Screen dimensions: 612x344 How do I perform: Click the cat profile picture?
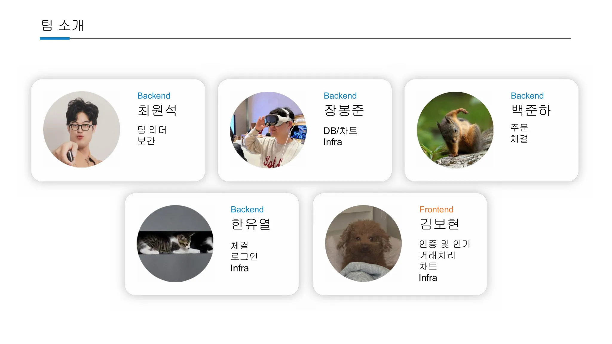[175, 243]
